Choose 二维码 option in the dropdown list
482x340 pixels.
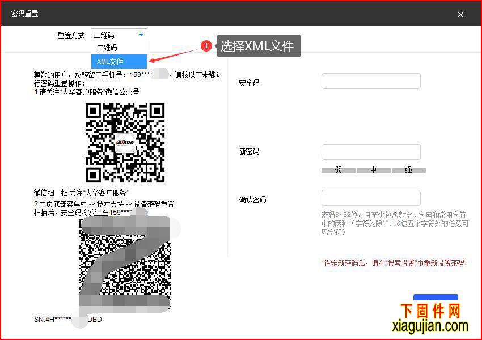(x=119, y=48)
